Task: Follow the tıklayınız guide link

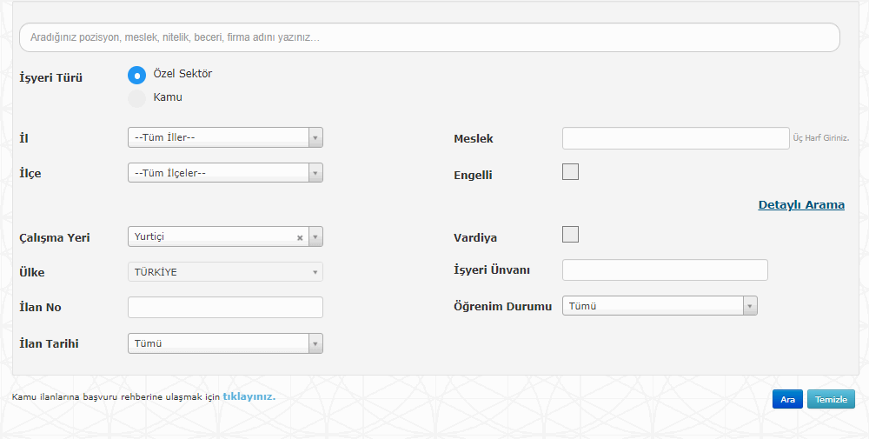Action: point(249,396)
